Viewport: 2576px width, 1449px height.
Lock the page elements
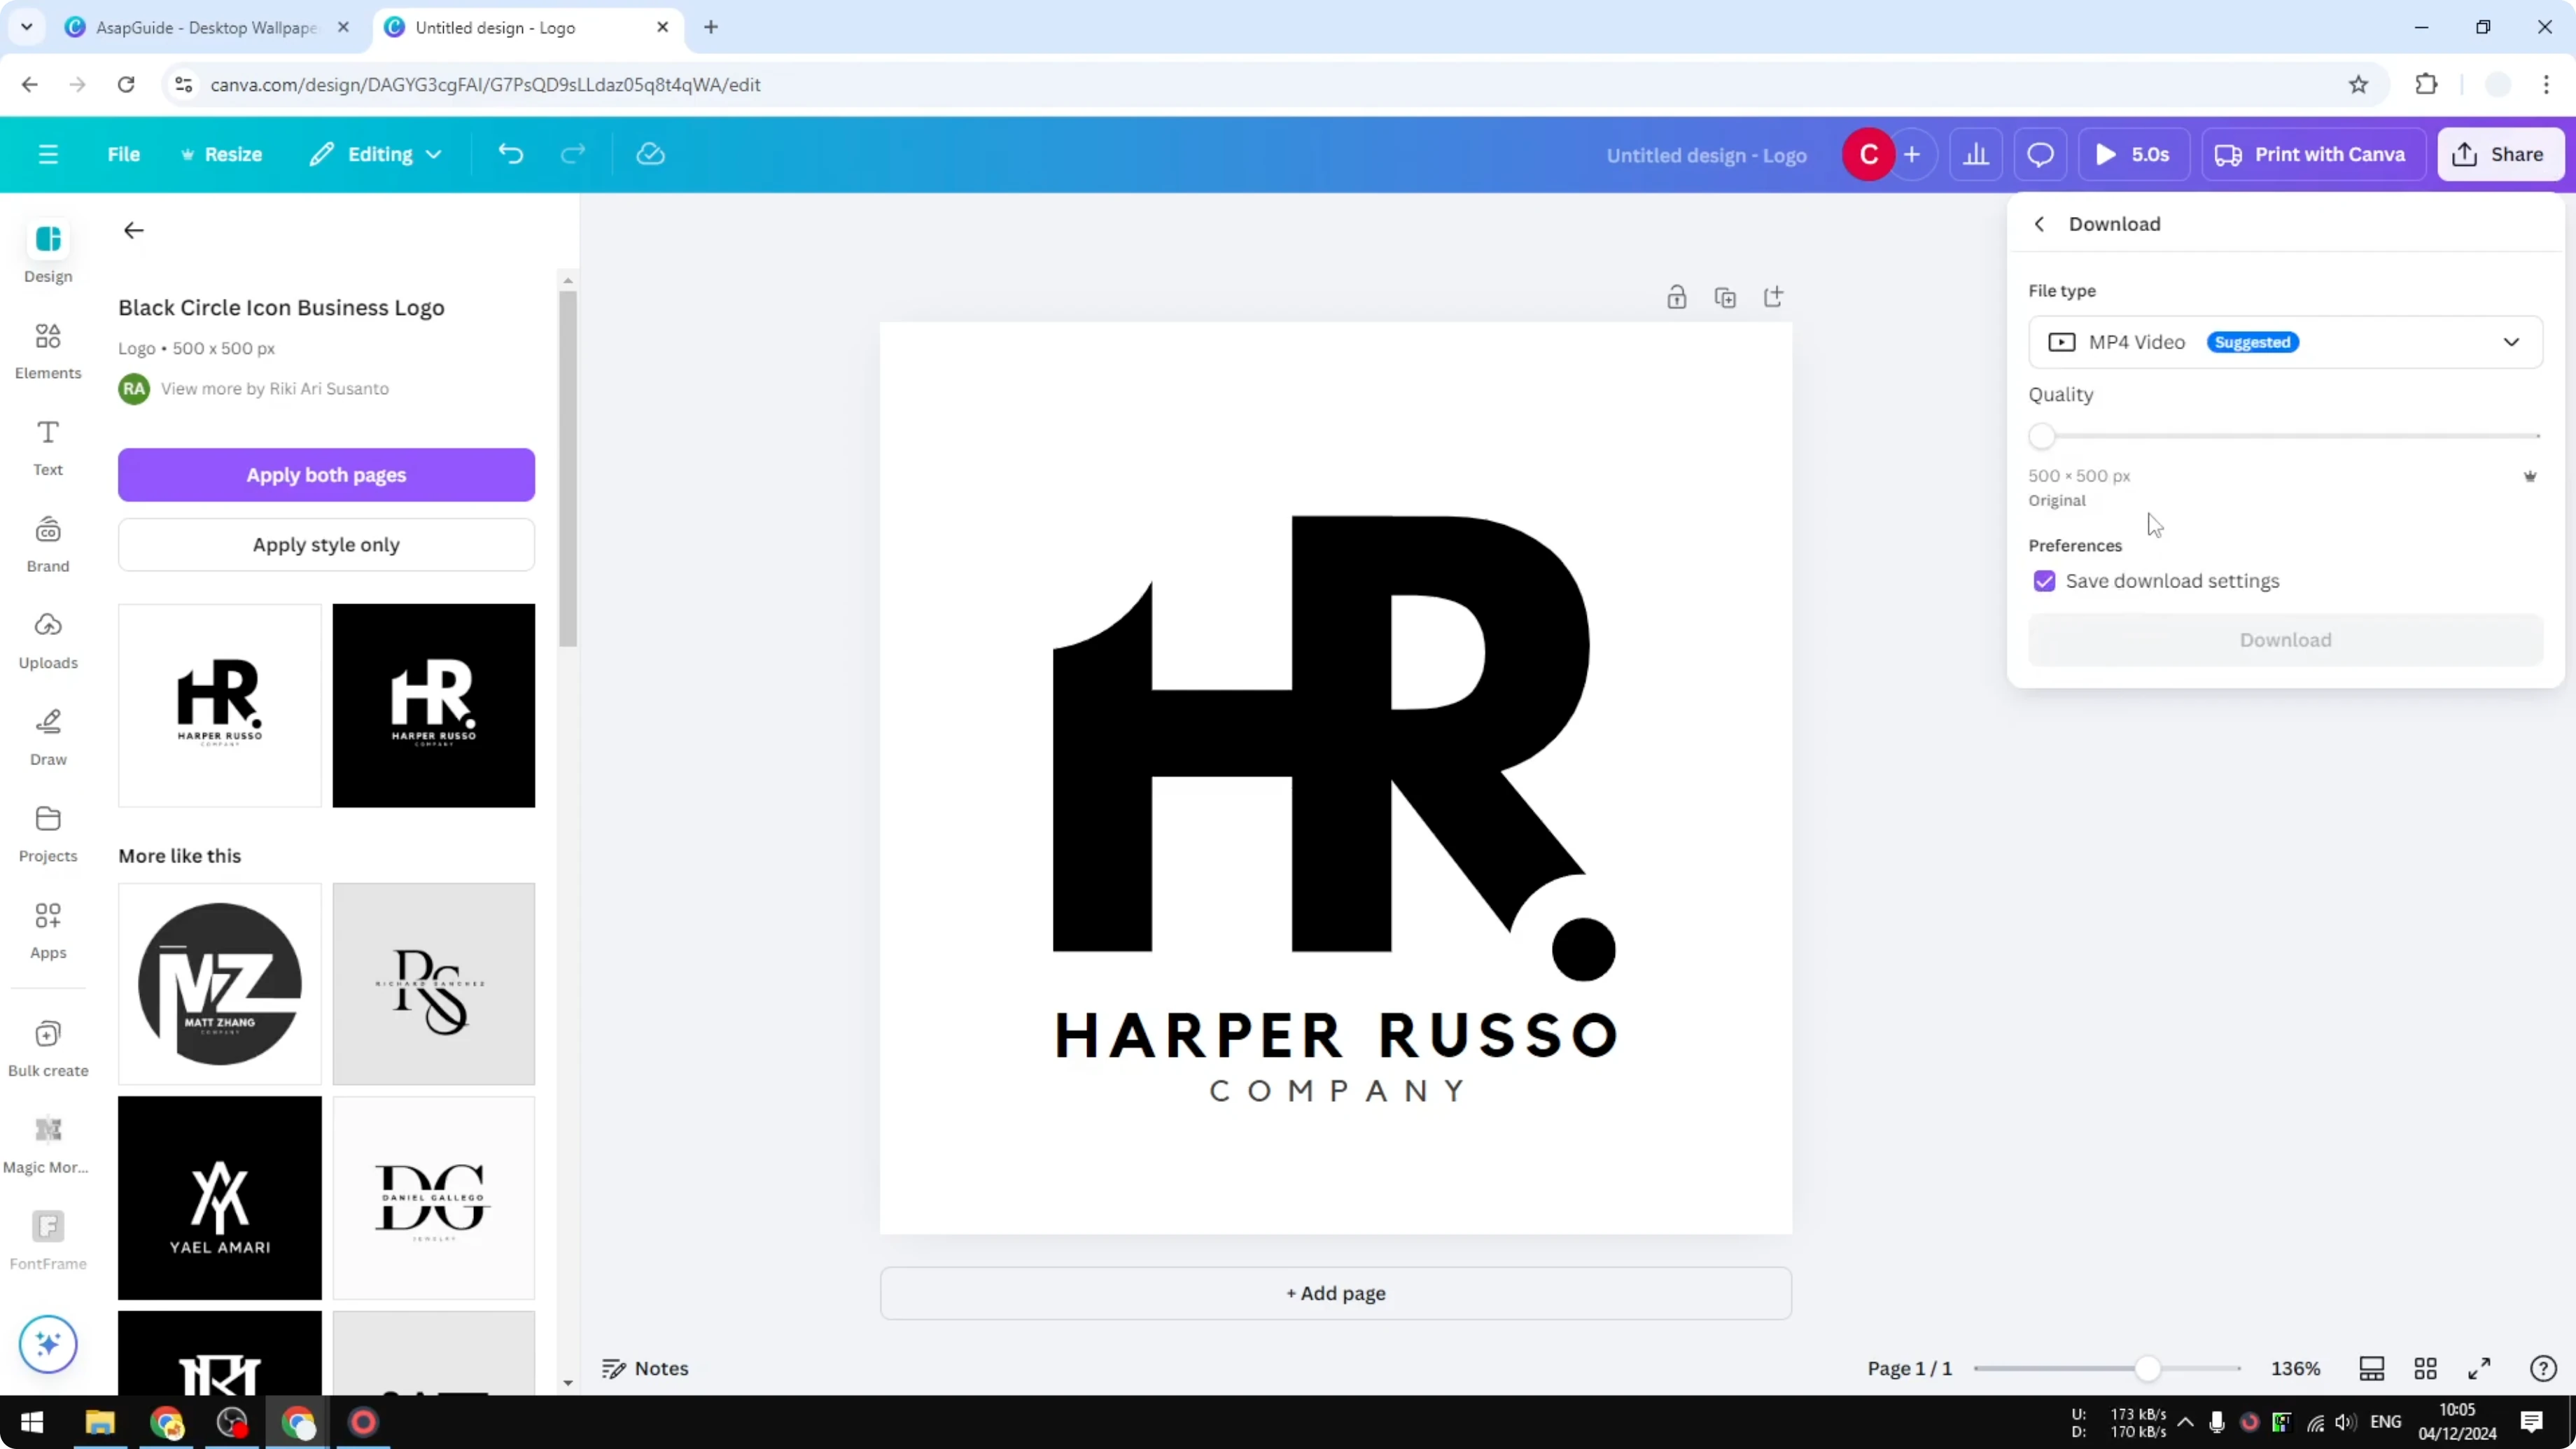(x=1677, y=296)
